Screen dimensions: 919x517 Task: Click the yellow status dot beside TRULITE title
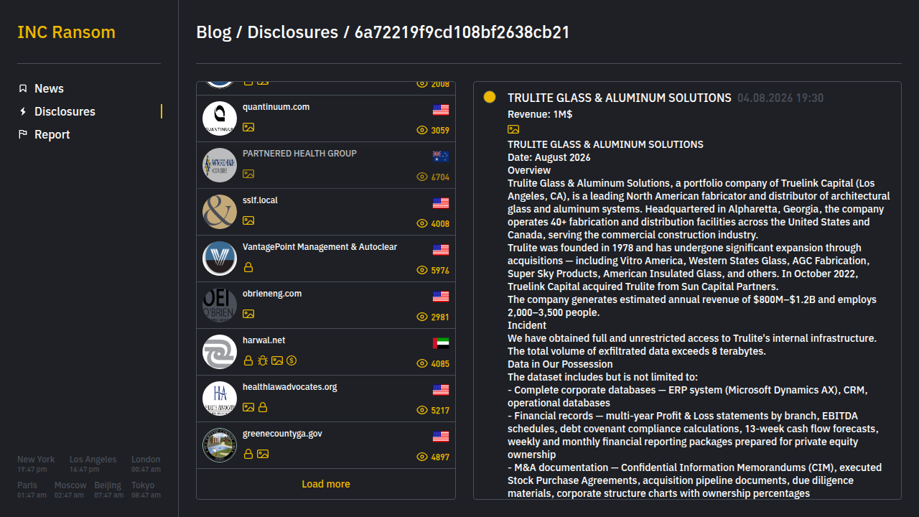click(x=490, y=97)
